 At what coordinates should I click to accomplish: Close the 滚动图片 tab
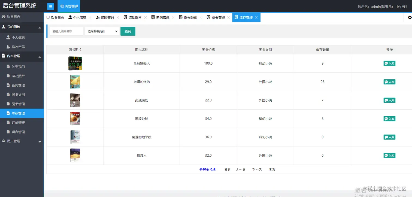point(145,17)
